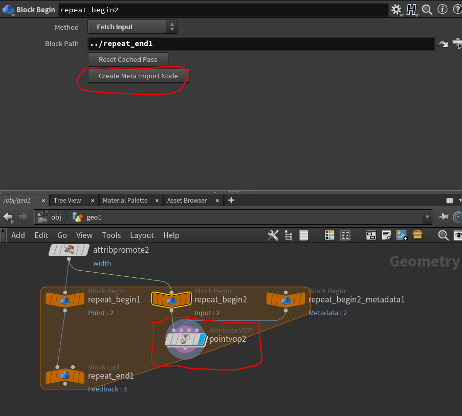
Task: Click the add background image icon
Action: click(x=402, y=235)
